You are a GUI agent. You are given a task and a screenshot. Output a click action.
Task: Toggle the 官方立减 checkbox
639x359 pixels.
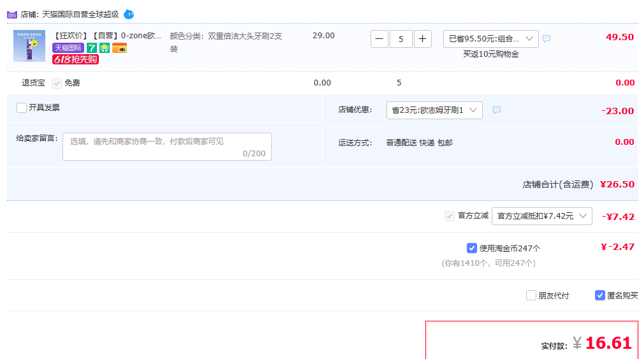pos(450,216)
